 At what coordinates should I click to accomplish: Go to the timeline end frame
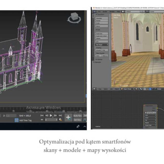click(x=60, y=116)
